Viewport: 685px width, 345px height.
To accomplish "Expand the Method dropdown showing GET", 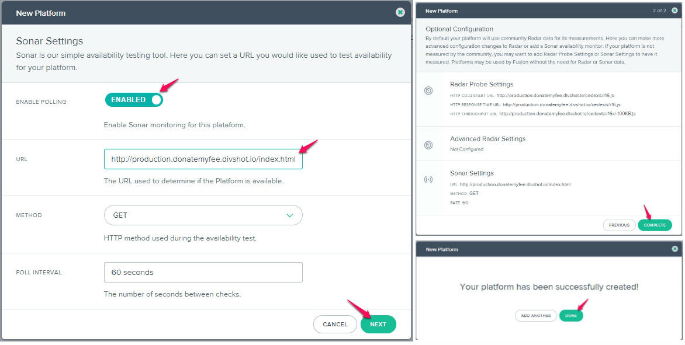I will pyautogui.click(x=203, y=215).
